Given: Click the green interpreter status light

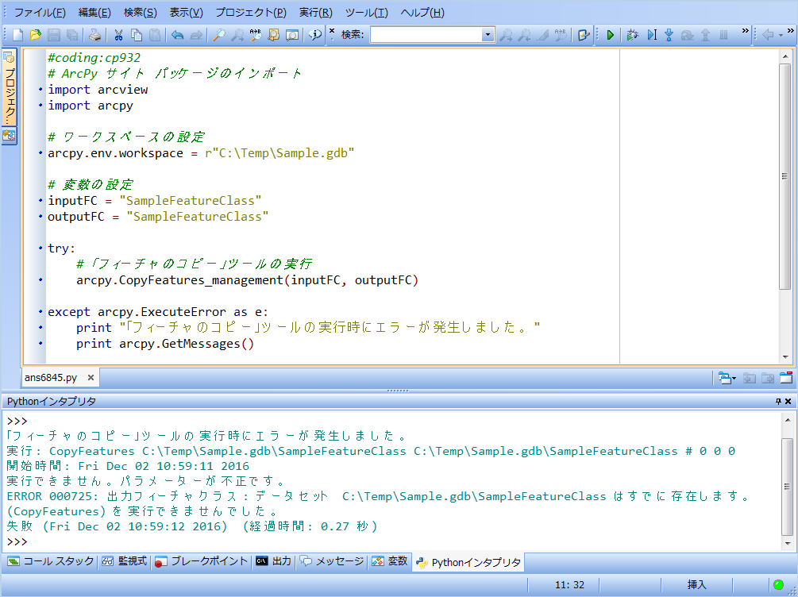Looking at the screenshot, I should pos(778,584).
